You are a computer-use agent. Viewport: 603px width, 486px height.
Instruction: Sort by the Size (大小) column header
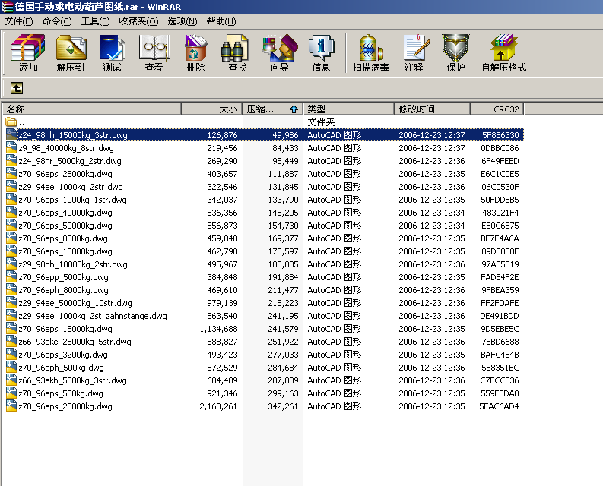pos(211,109)
